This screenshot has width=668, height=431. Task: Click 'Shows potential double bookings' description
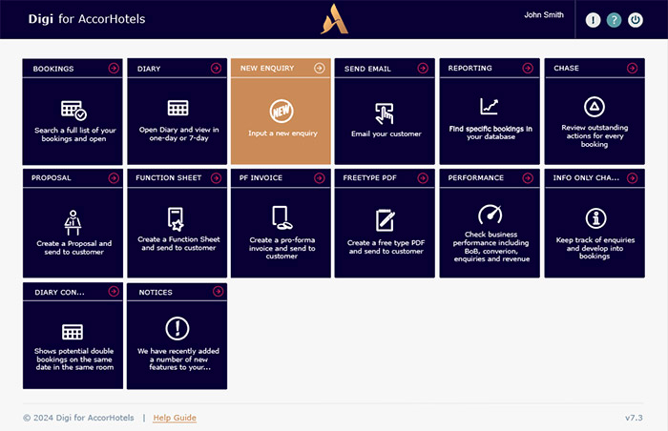[74, 359]
